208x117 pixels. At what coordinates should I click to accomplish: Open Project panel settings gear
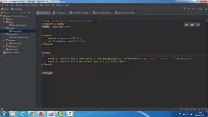(30, 13)
